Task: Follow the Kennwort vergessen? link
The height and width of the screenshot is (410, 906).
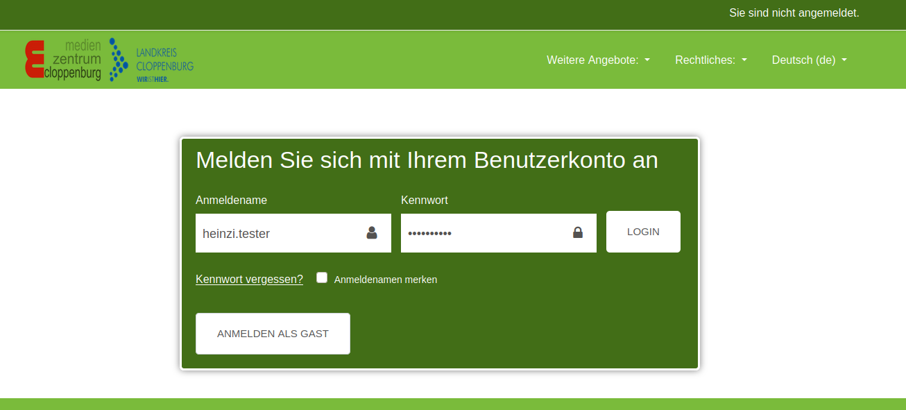Action: point(249,280)
